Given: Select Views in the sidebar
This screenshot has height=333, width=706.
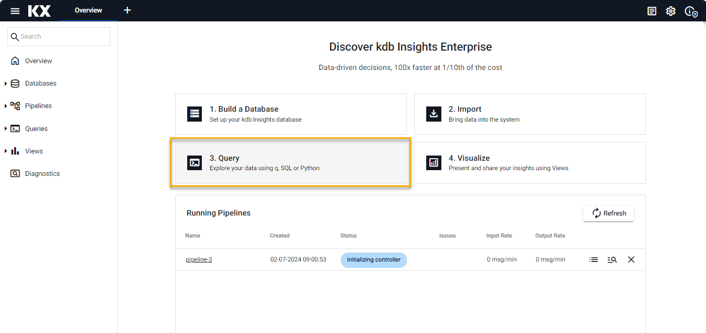Looking at the screenshot, I should (34, 151).
